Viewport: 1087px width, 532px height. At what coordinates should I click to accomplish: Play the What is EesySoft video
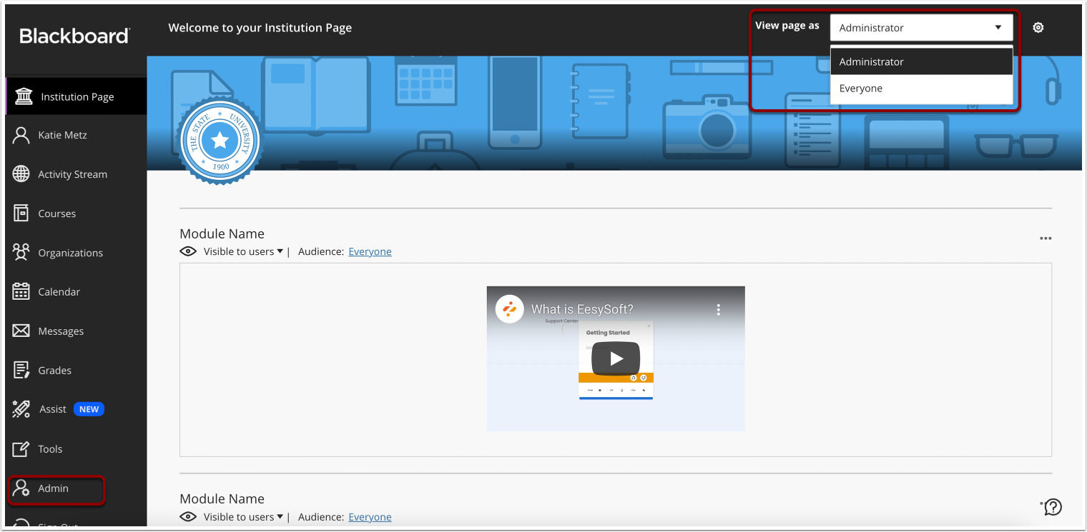[x=616, y=358]
